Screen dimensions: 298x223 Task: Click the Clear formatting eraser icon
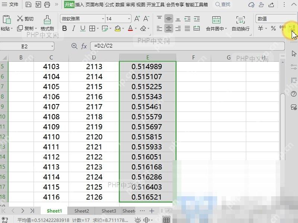point(143,29)
